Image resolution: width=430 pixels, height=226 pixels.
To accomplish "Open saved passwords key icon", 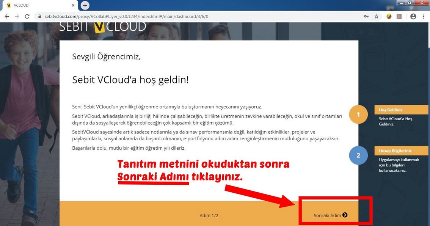I will (x=366, y=16).
